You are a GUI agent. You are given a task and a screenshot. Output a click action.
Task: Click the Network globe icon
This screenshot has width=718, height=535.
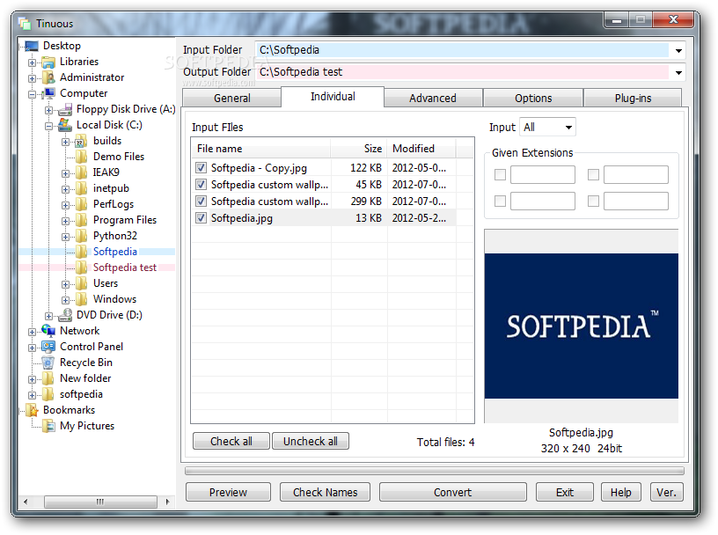point(48,331)
